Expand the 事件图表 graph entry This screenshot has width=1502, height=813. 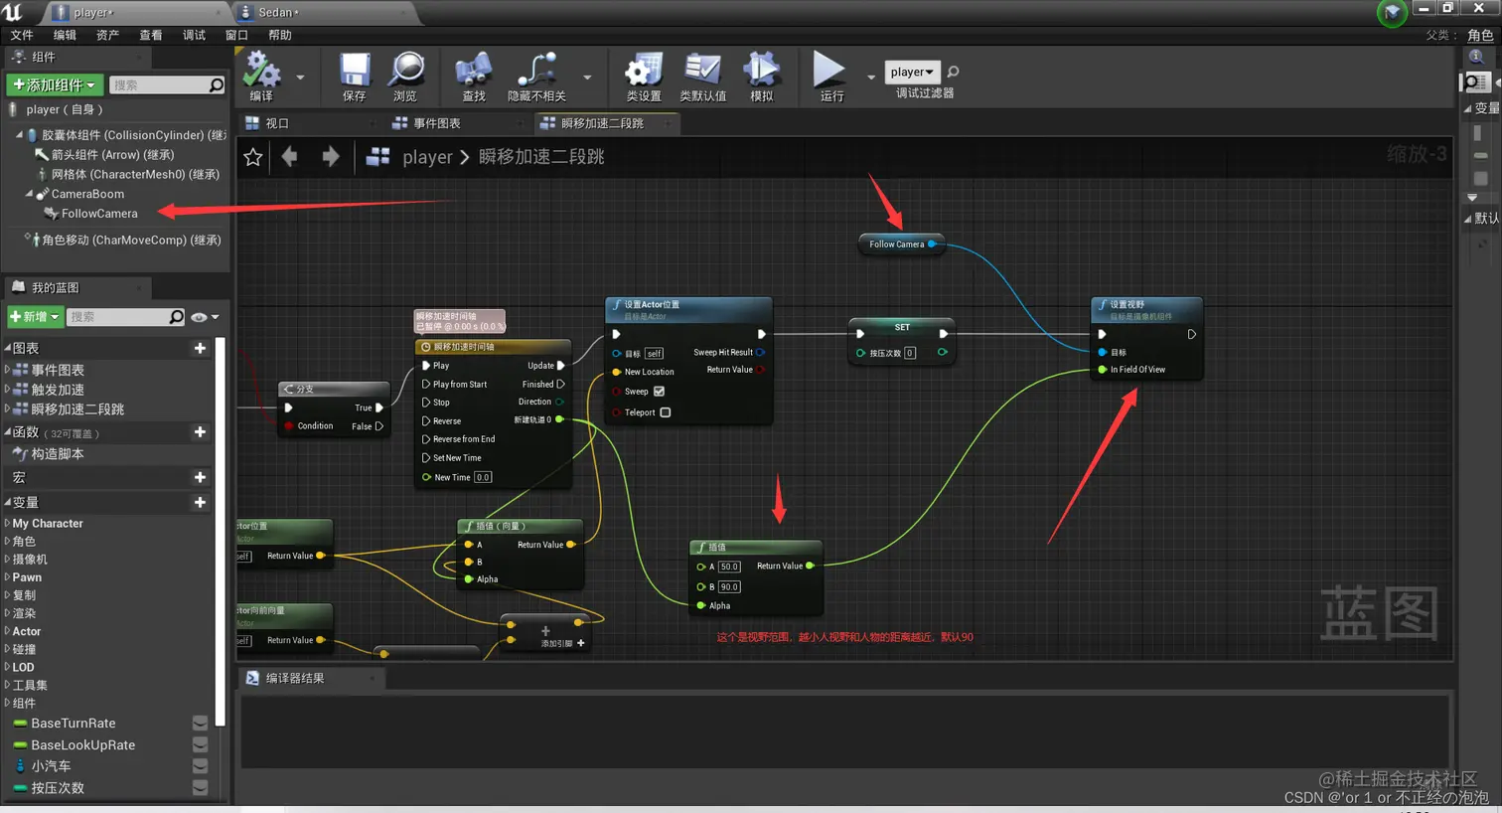tap(7, 370)
